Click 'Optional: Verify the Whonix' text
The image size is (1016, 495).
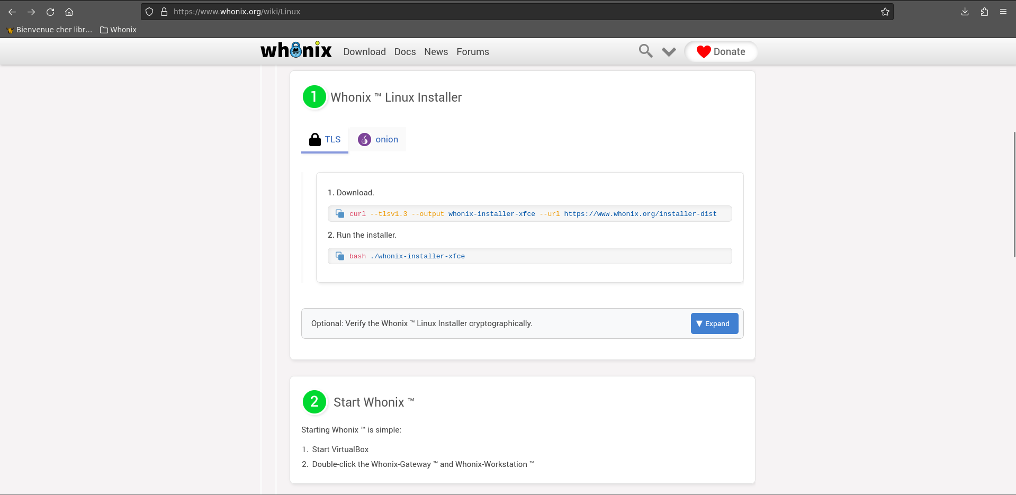(x=421, y=323)
